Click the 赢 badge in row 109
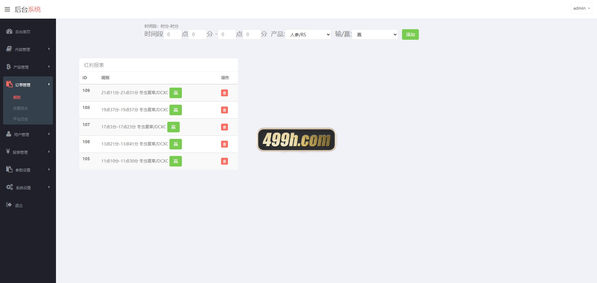The image size is (597, 283). [176, 93]
